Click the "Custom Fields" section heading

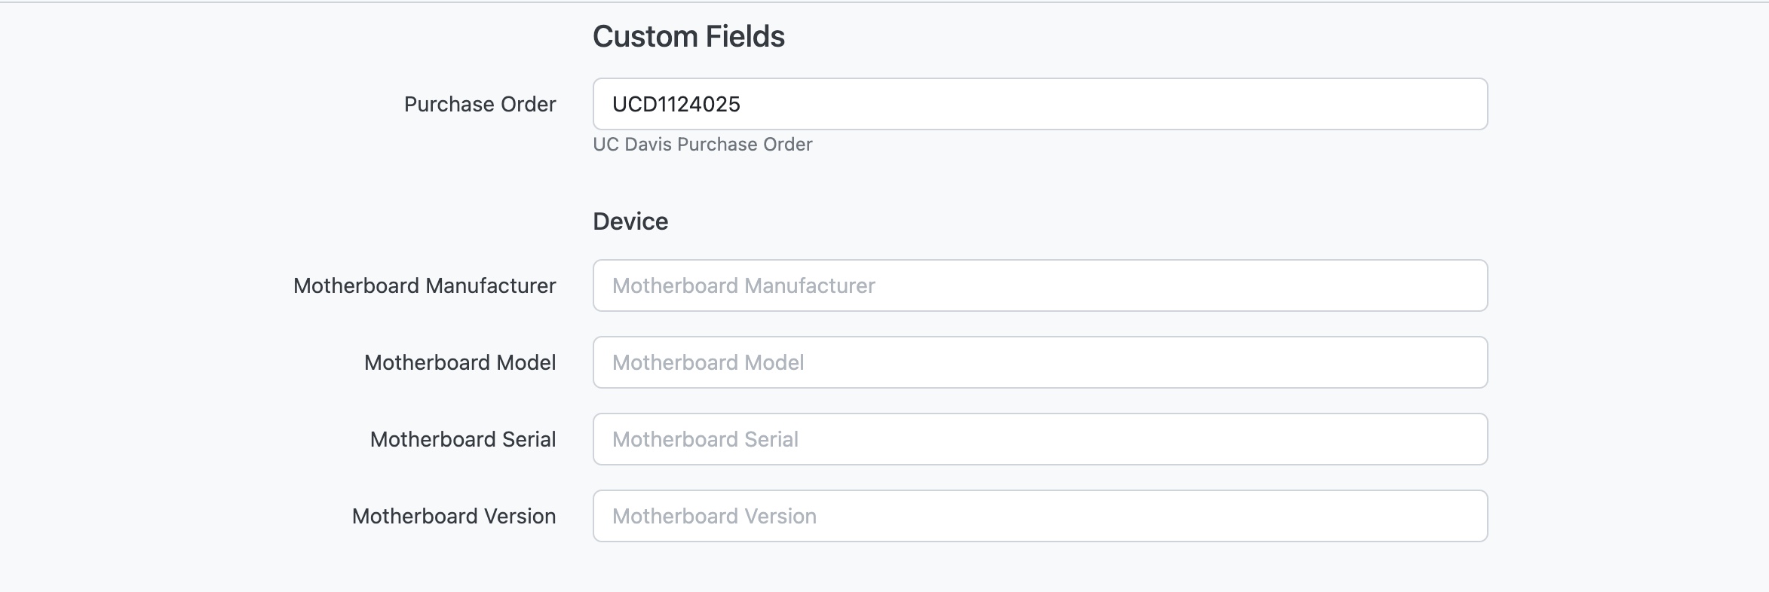pyautogui.click(x=688, y=36)
